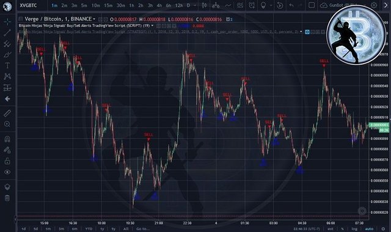391x232 pixels.
Task: Click the alarm icon next to close price
Action: (x=228, y=19)
